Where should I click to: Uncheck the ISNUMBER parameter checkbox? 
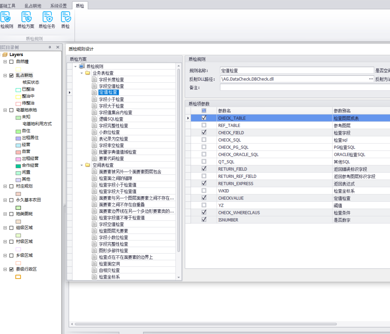(204, 220)
